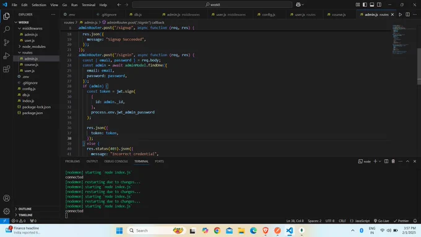Image resolution: width=421 pixels, height=237 pixels.
Task: Split the terminal
Action: tap(386, 162)
